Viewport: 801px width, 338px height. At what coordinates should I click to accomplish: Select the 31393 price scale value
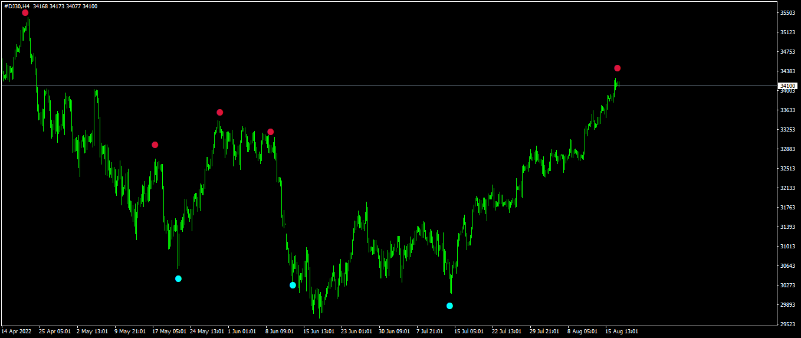tap(788, 227)
